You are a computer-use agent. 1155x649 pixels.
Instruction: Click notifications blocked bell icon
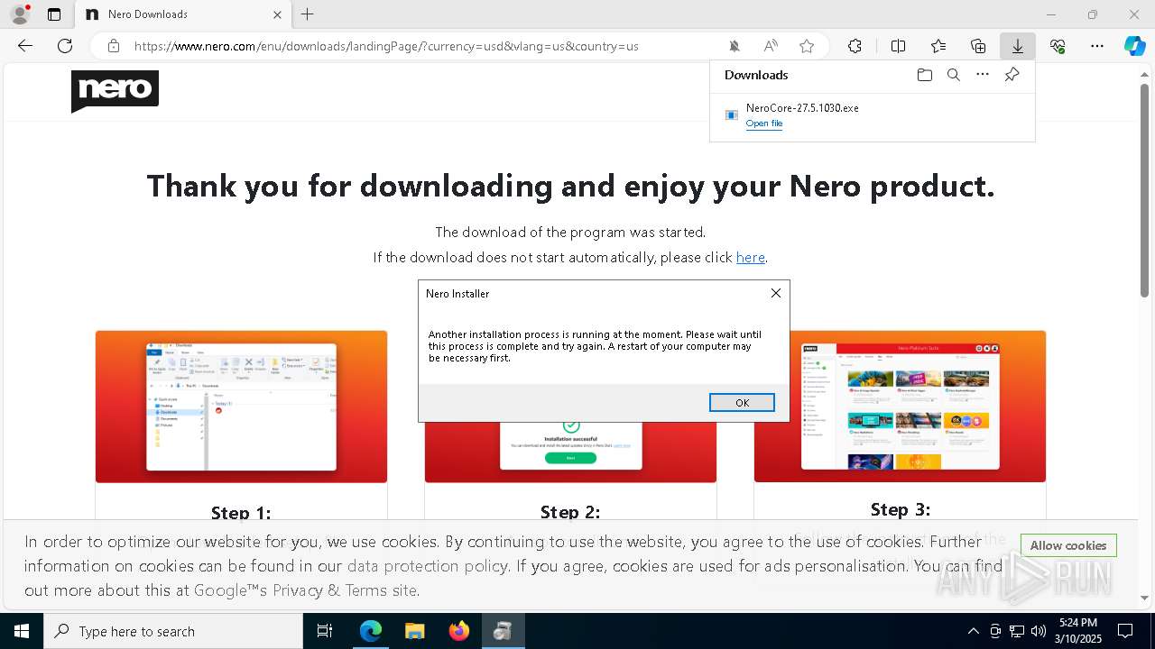[x=735, y=46]
